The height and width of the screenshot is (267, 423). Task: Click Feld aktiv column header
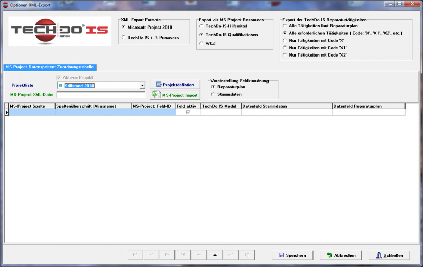[x=188, y=106]
